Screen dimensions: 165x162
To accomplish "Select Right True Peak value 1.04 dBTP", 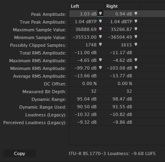I will pyautogui.click(x=121, y=22).
